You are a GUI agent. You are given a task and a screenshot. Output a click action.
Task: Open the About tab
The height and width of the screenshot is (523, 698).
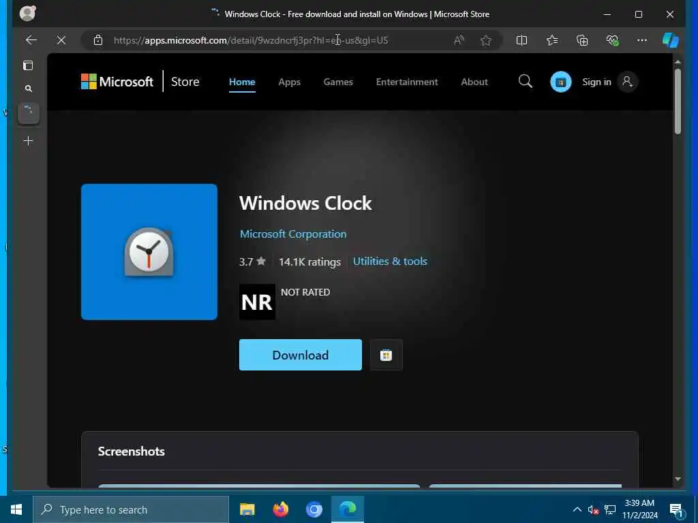pyautogui.click(x=474, y=82)
